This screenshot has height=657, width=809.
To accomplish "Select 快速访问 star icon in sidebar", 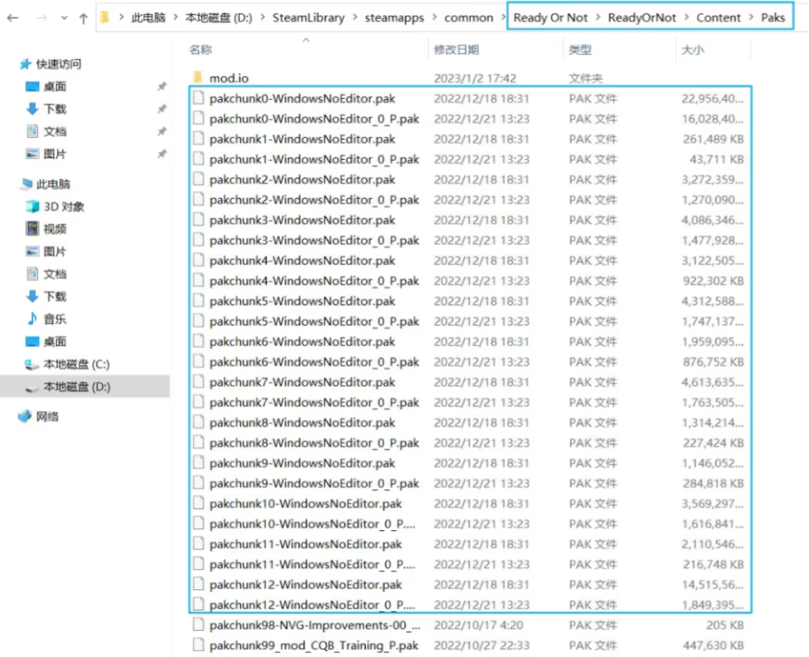I will [25, 64].
